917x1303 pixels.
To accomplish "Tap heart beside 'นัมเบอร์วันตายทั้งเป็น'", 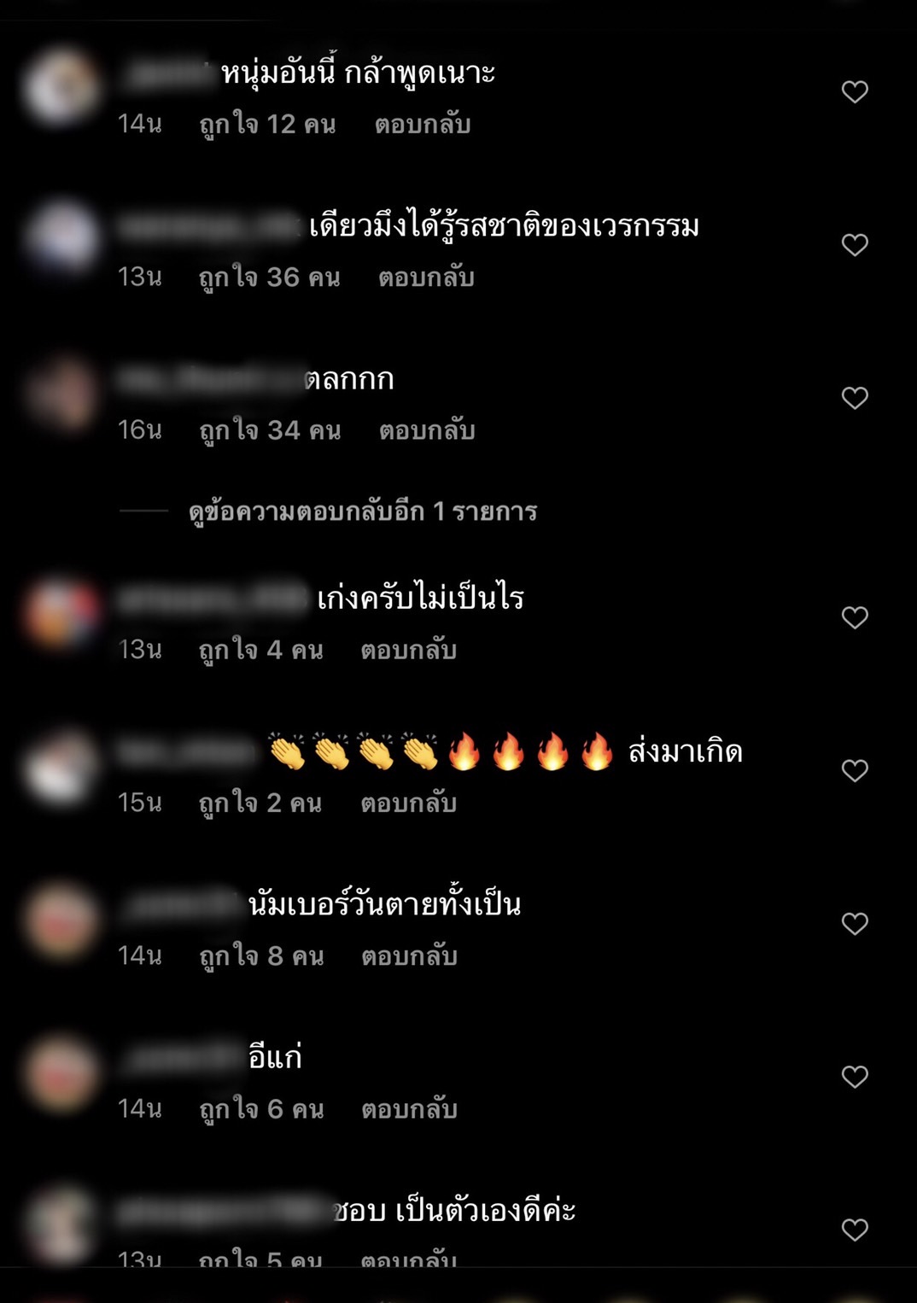I will (855, 923).
